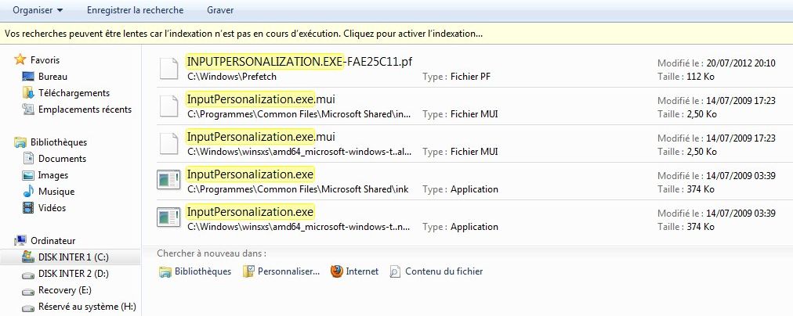
Task: Open the Documents library
Action: coord(62,159)
